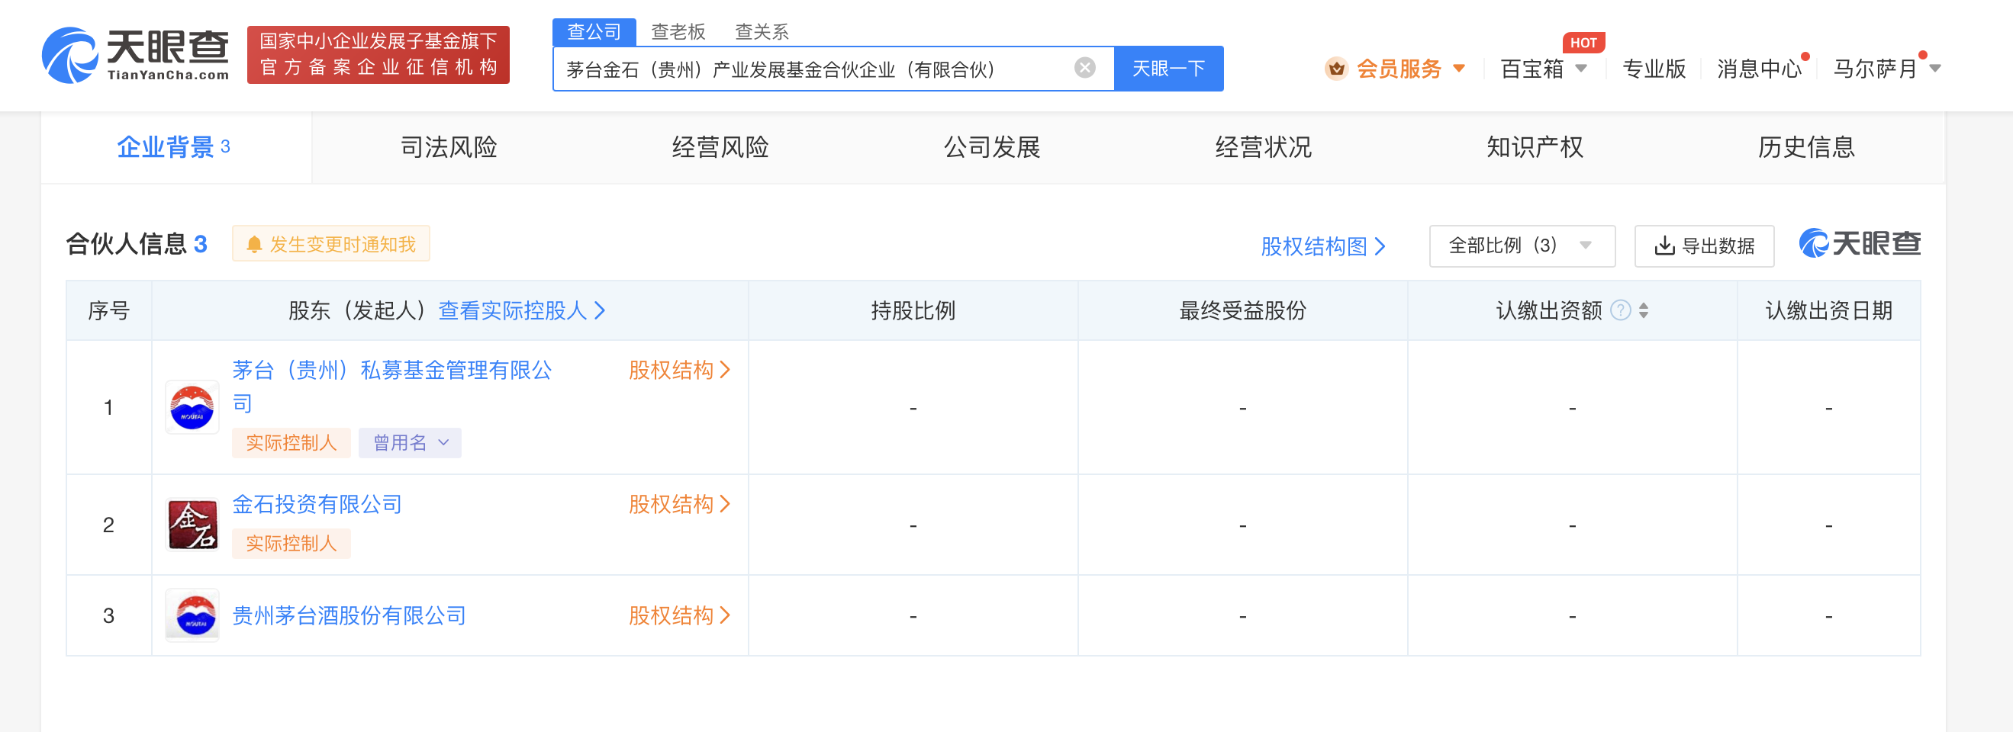Open the 金石投资有限公司 logo thumbnail

(x=192, y=524)
